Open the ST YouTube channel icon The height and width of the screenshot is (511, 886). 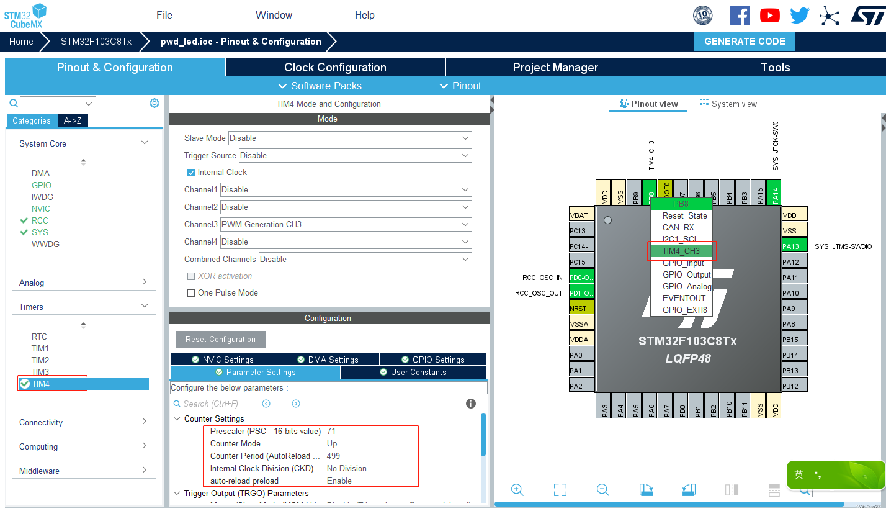click(770, 16)
